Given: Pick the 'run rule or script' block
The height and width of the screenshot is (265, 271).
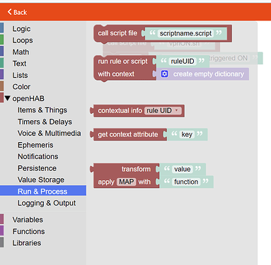Looking at the screenshot, I should tap(122, 61).
